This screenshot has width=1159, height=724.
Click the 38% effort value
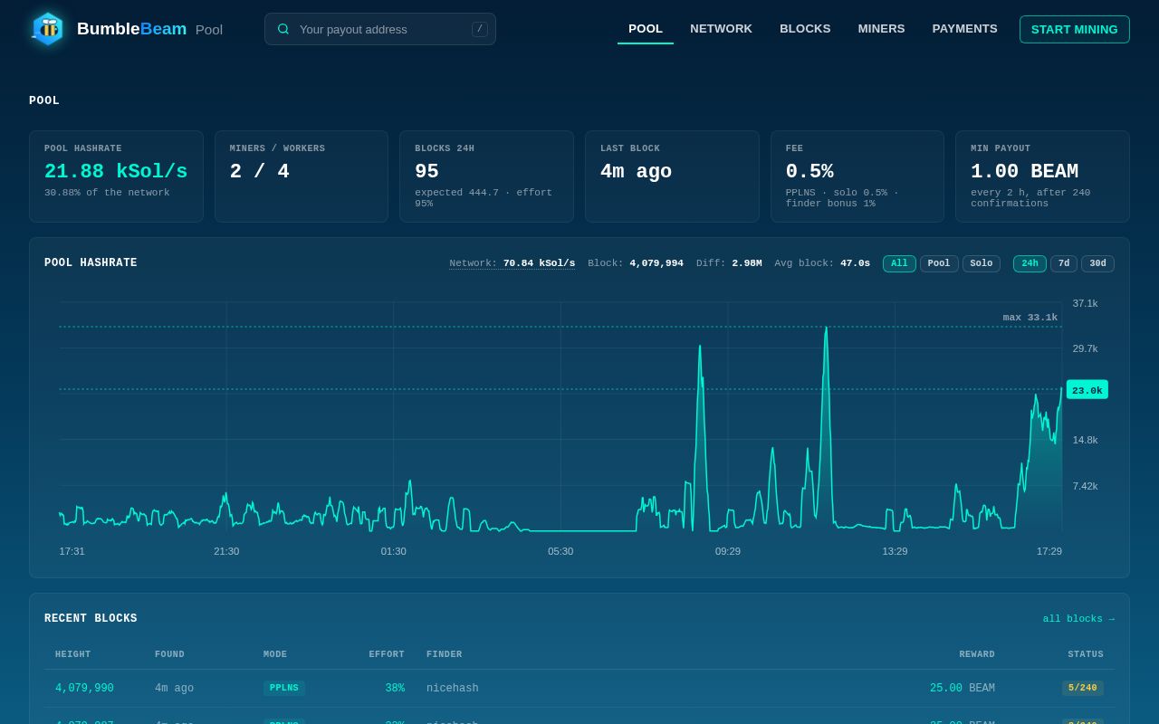pyautogui.click(x=395, y=689)
